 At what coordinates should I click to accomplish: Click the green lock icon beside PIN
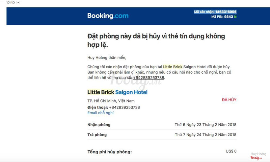click(235, 16)
